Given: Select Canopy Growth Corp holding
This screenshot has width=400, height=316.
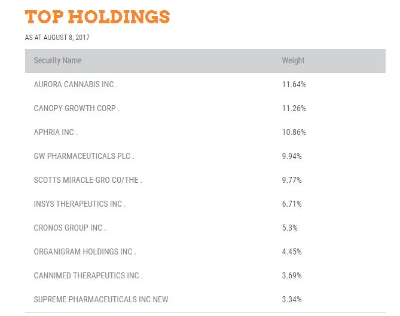Looking at the screenshot, I should point(77,109).
